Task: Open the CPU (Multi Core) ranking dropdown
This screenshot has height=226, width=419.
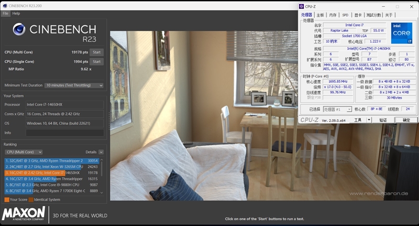Action: coord(24,152)
